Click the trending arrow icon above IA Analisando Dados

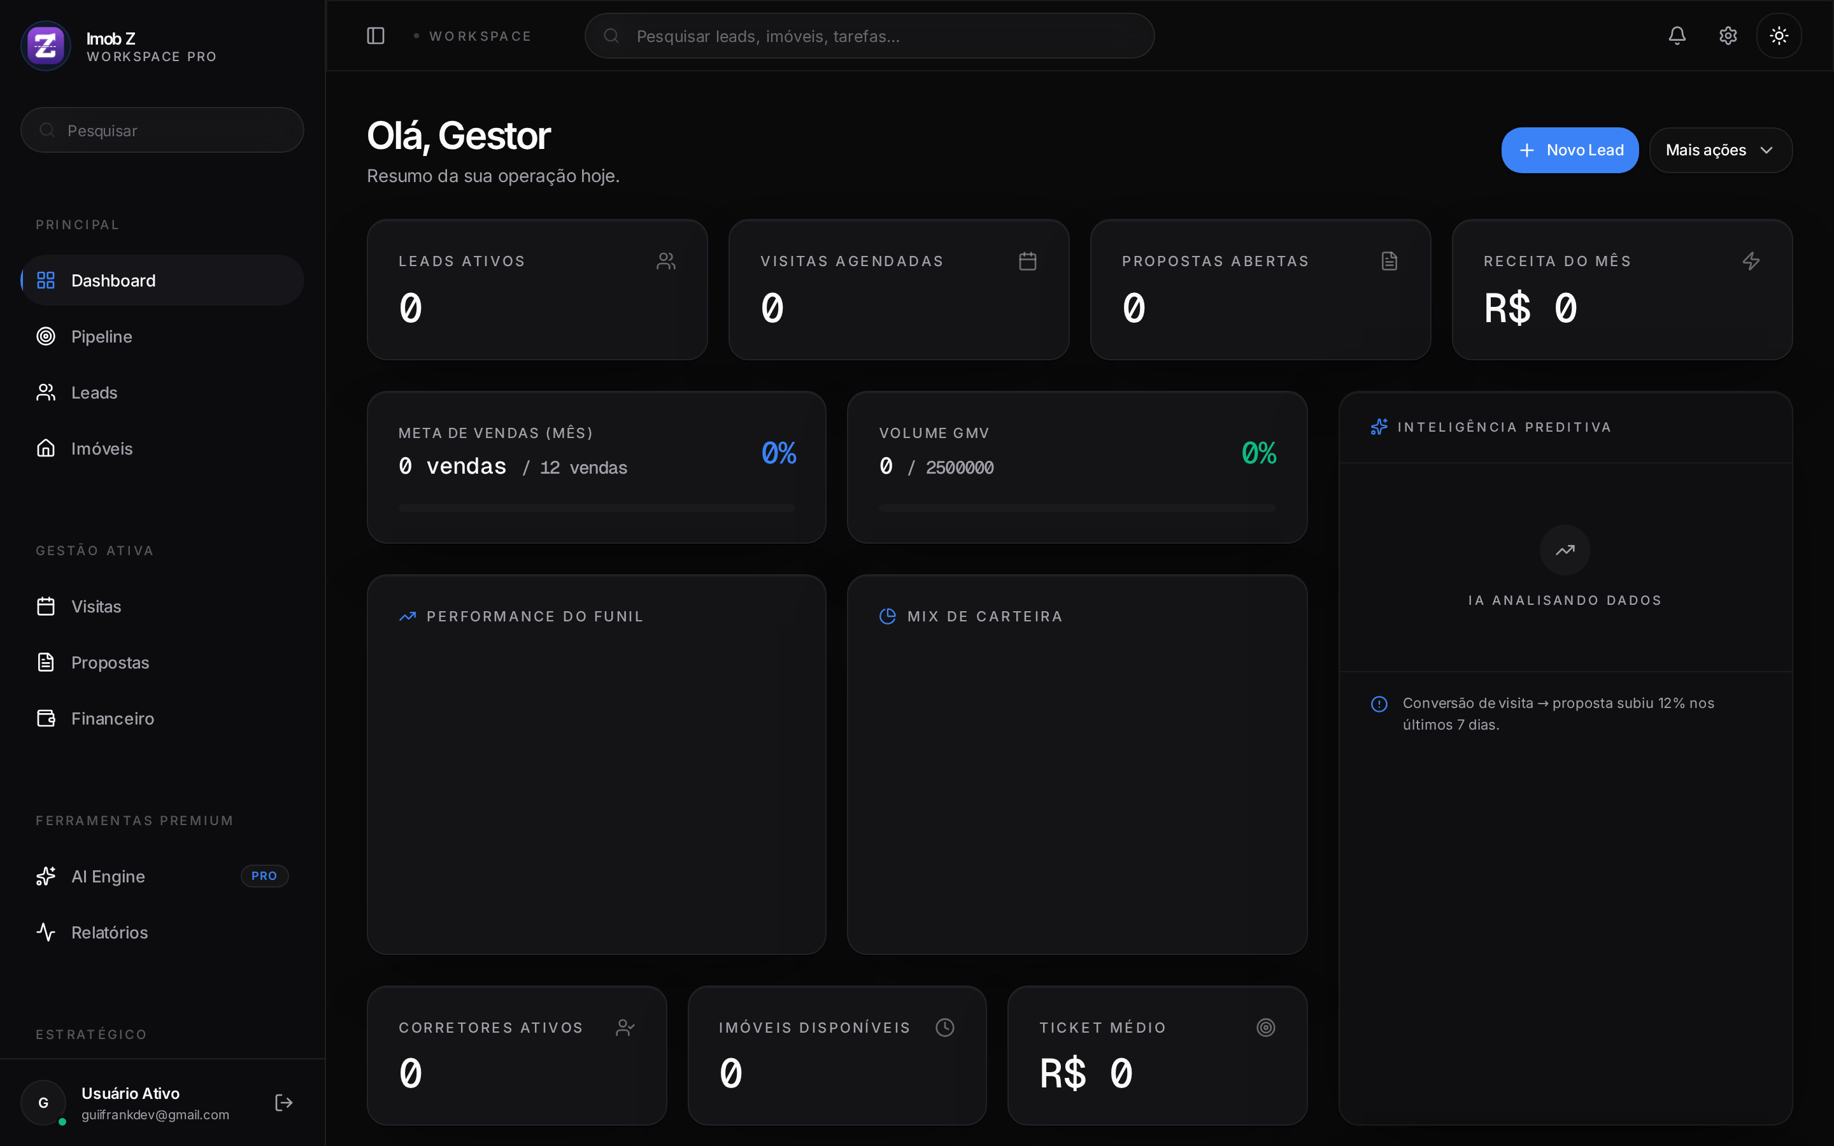pos(1565,550)
